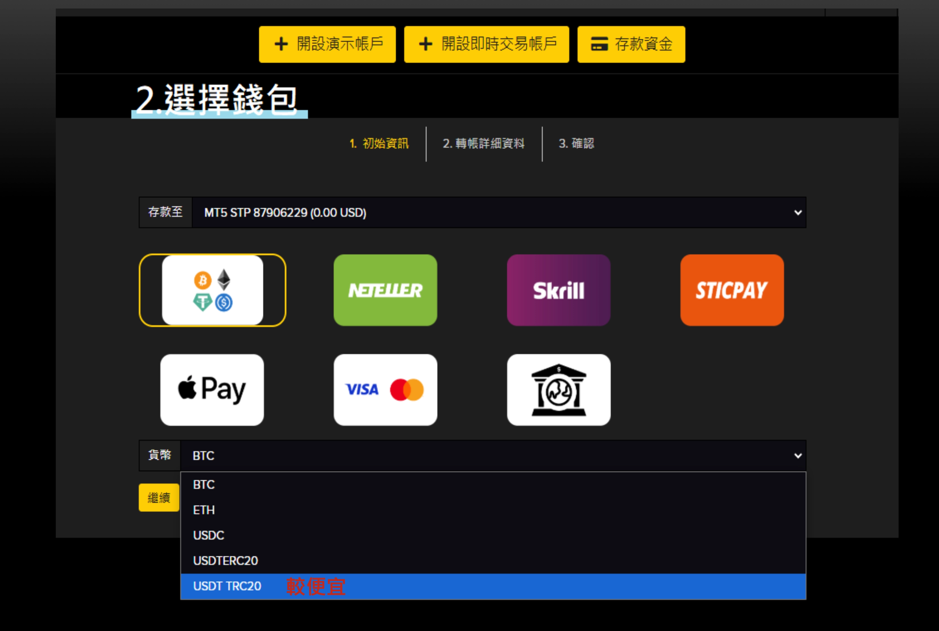Screen dimensions: 939x631
Task: Choose the Skrill payment method
Action: pyautogui.click(x=559, y=290)
